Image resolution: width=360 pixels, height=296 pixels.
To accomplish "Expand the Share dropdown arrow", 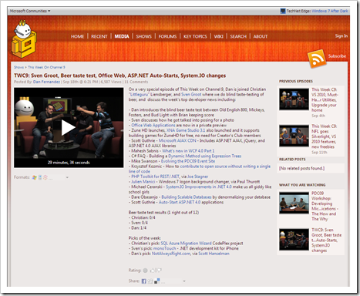I will point(184,281).
